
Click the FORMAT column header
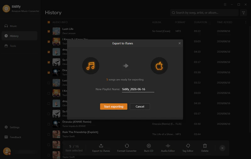click(180, 22)
